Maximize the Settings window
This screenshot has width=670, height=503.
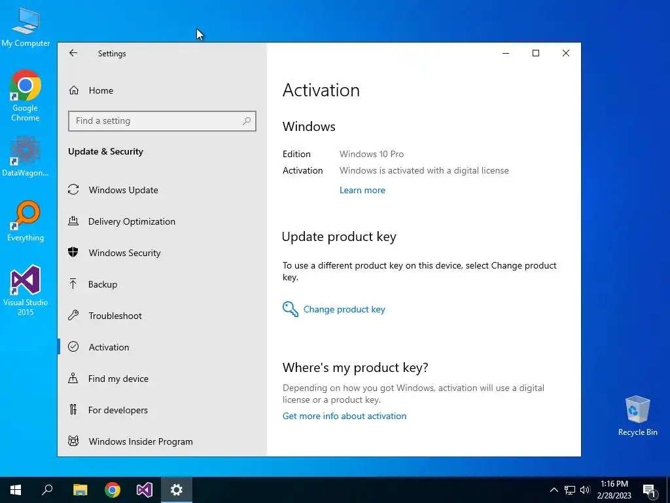point(536,54)
